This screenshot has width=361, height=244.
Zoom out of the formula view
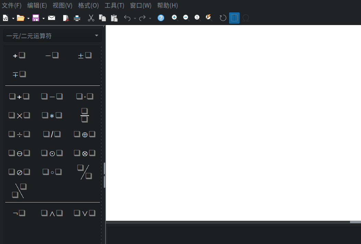(186, 18)
